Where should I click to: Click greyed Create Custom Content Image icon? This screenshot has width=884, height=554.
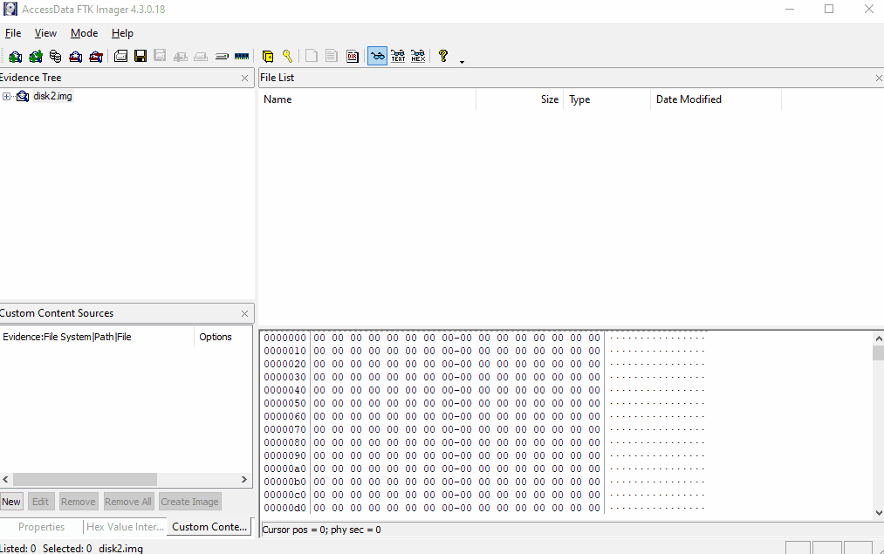(201, 57)
